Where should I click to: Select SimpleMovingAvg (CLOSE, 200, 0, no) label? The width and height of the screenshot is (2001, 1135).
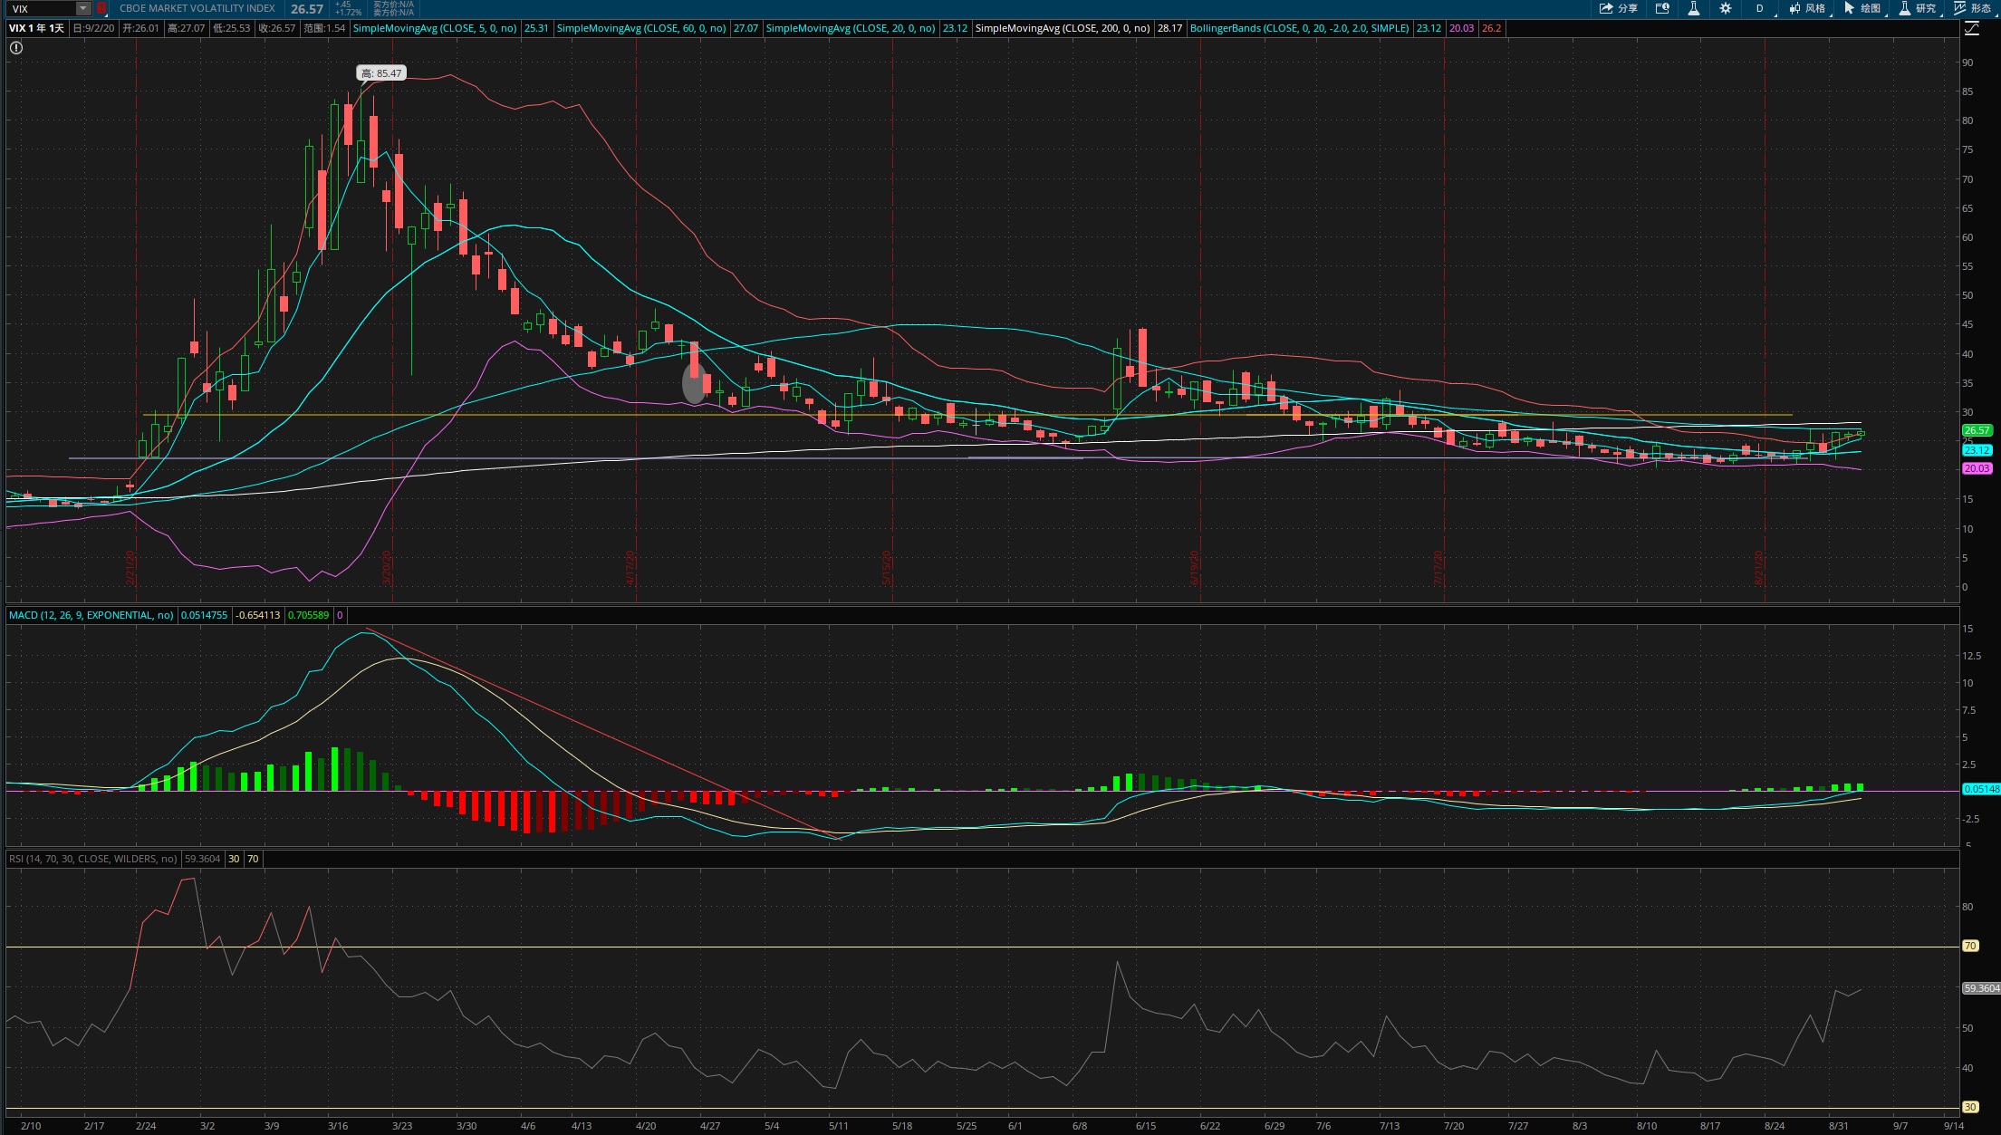point(1063,28)
